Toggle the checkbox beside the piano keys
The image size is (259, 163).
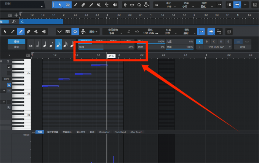pos(9,67)
